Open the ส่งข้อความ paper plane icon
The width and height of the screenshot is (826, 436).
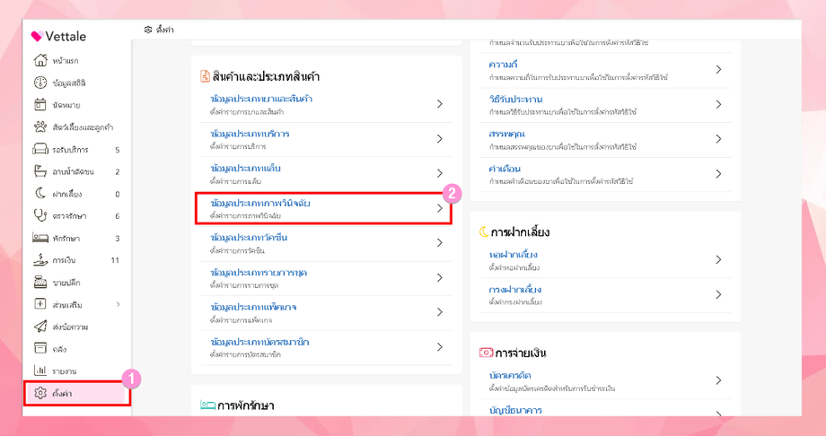[x=40, y=327]
